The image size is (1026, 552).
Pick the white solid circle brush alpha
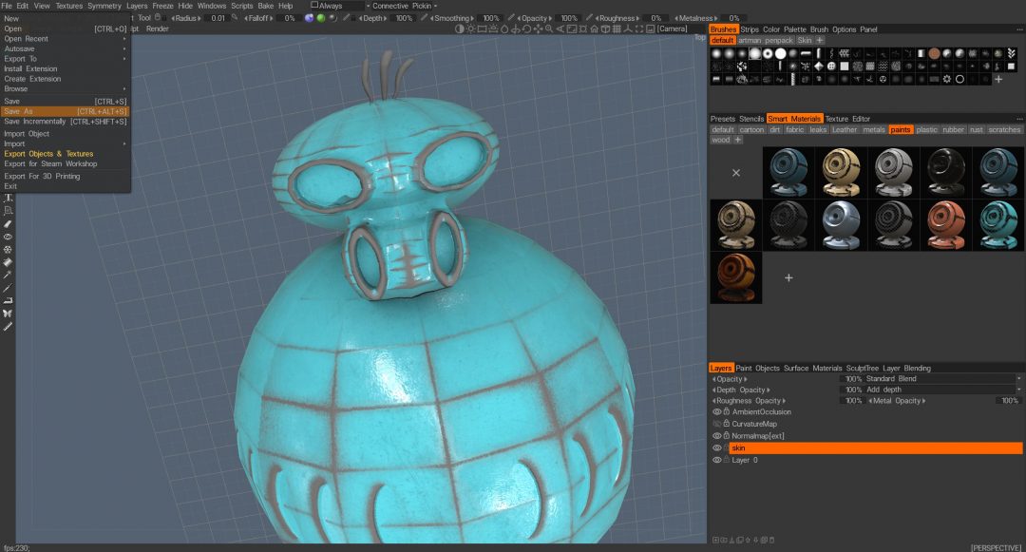780,53
